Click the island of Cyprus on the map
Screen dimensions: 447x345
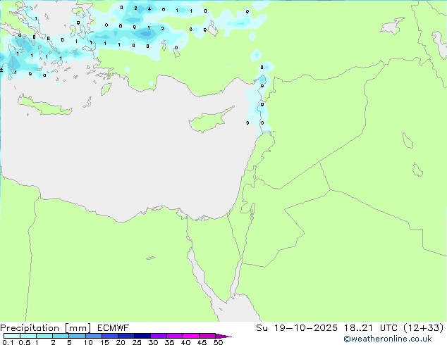coord(209,120)
